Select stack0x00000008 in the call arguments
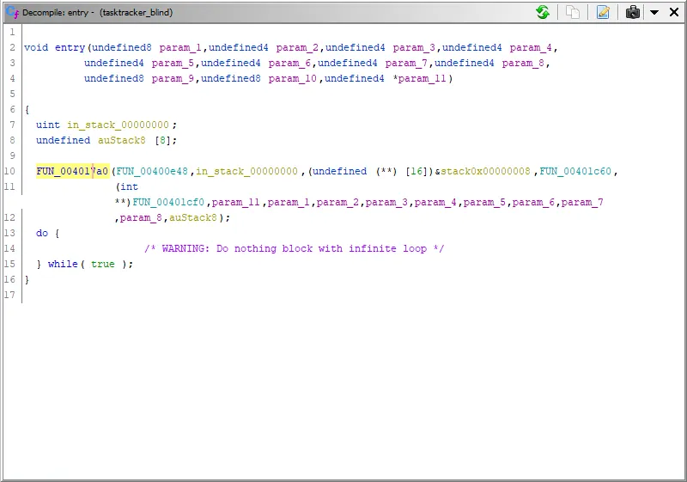The height and width of the screenshot is (482, 687). [487, 171]
